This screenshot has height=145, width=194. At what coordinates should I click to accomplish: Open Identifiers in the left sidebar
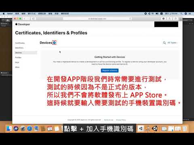(x=19, y=48)
